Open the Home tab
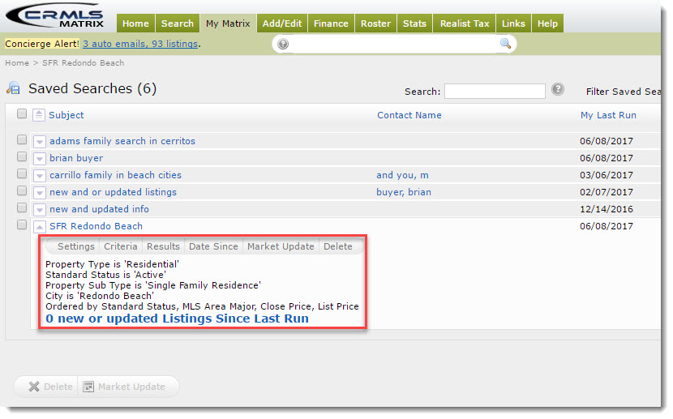The image size is (673, 419). coord(135,24)
